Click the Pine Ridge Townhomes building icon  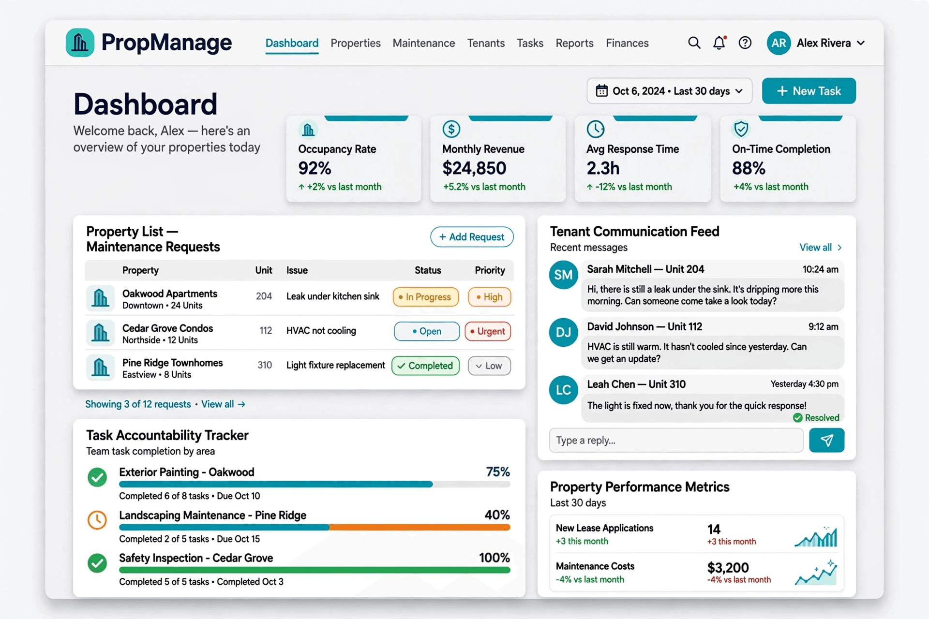tap(100, 368)
